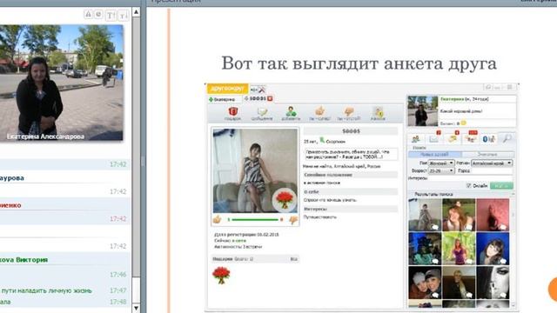Click the red bouquet gift under Подарки

[x=221, y=276]
